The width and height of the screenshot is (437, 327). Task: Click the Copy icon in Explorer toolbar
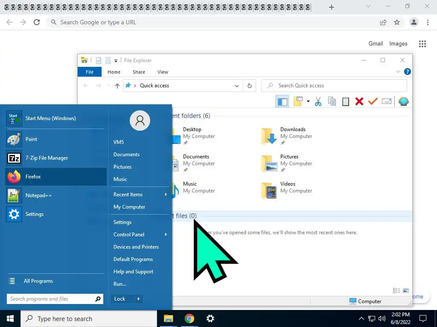[332, 101]
